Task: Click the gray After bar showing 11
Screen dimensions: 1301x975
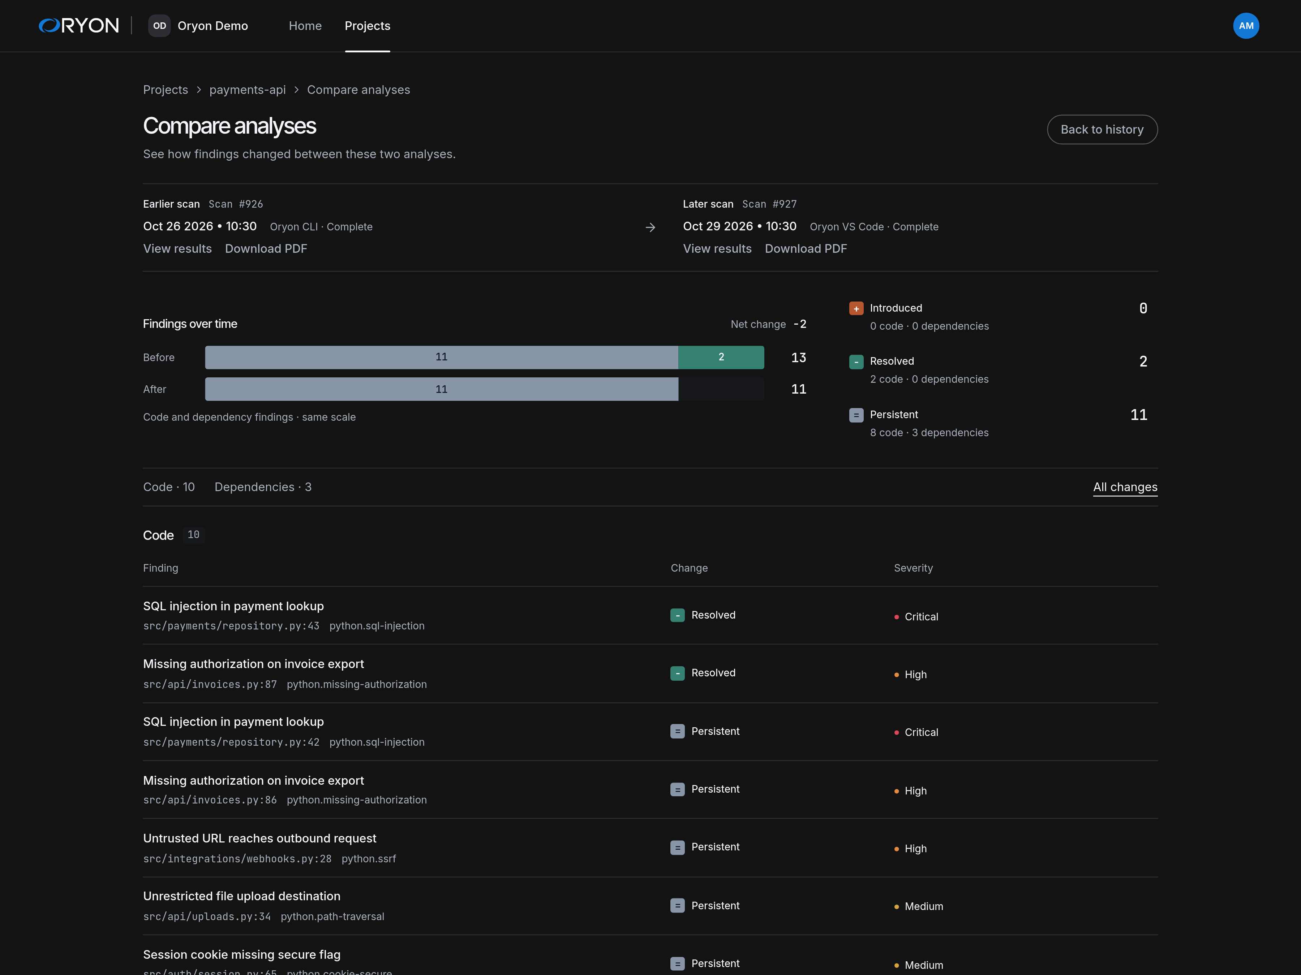Action: (x=442, y=389)
